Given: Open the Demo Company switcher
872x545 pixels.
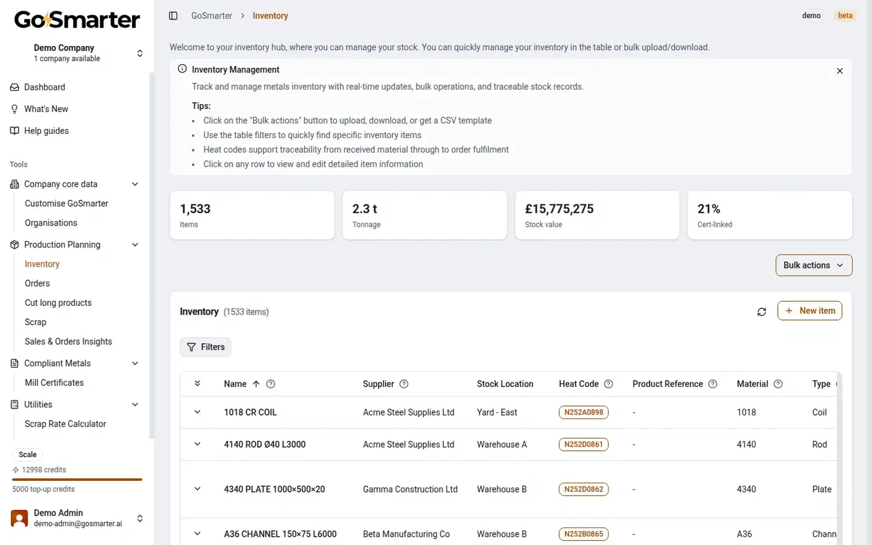Looking at the screenshot, I should [77, 53].
